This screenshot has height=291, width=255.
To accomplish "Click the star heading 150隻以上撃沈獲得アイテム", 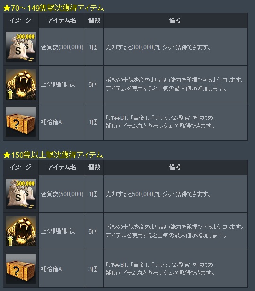I will (53, 155).
